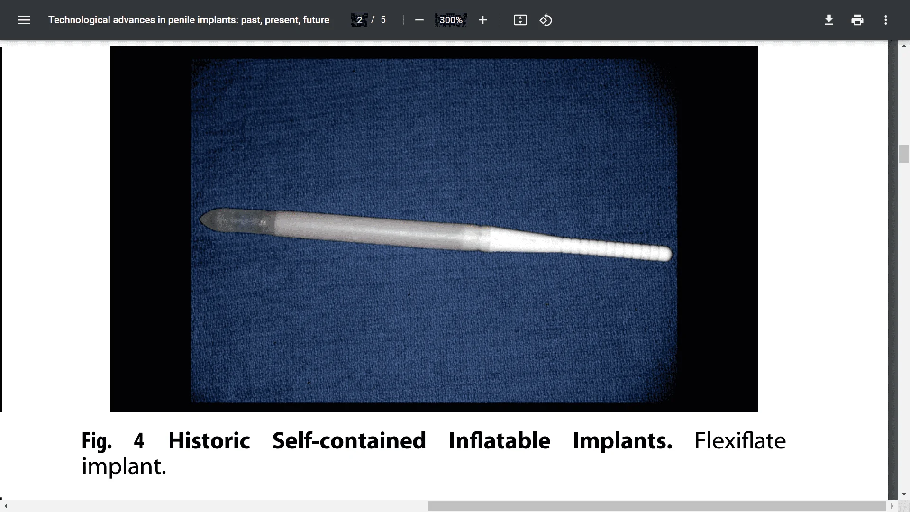Click the word 'Flexiflate' in caption
Viewport: 910px width, 512px height.
pos(740,441)
